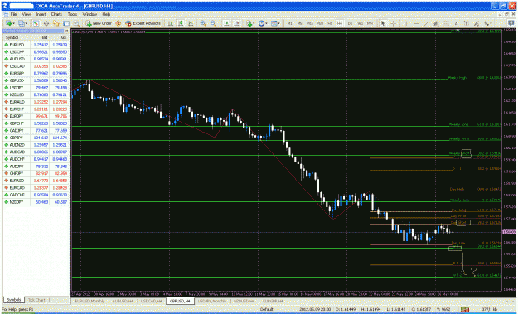
Task: Select the crosshair tool
Action: click(393, 23)
